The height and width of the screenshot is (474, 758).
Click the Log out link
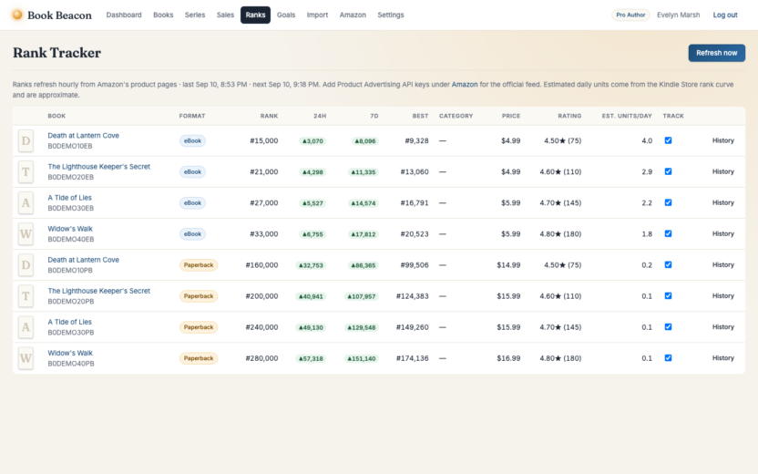coord(725,15)
